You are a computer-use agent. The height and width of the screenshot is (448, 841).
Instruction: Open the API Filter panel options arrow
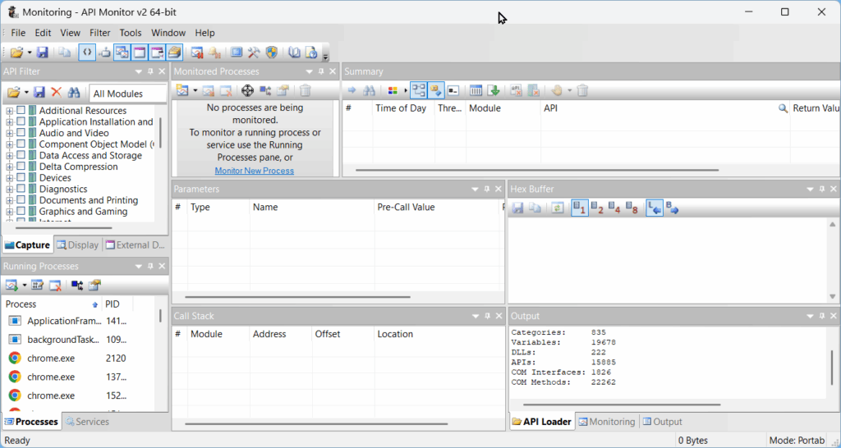pyautogui.click(x=139, y=71)
